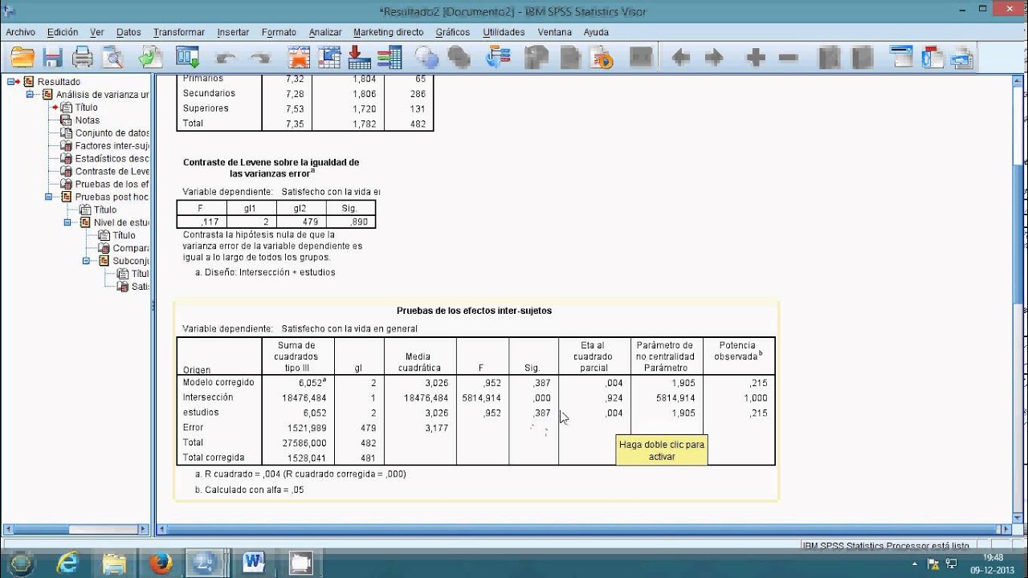Image resolution: width=1028 pixels, height=578 pixels.
Task: Click the 'Modelo corregido' row label
Action: click(218, 382)
